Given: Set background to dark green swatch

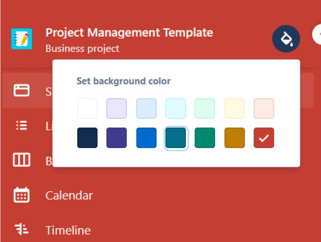Looking at the screenshot, I should 205,138.
